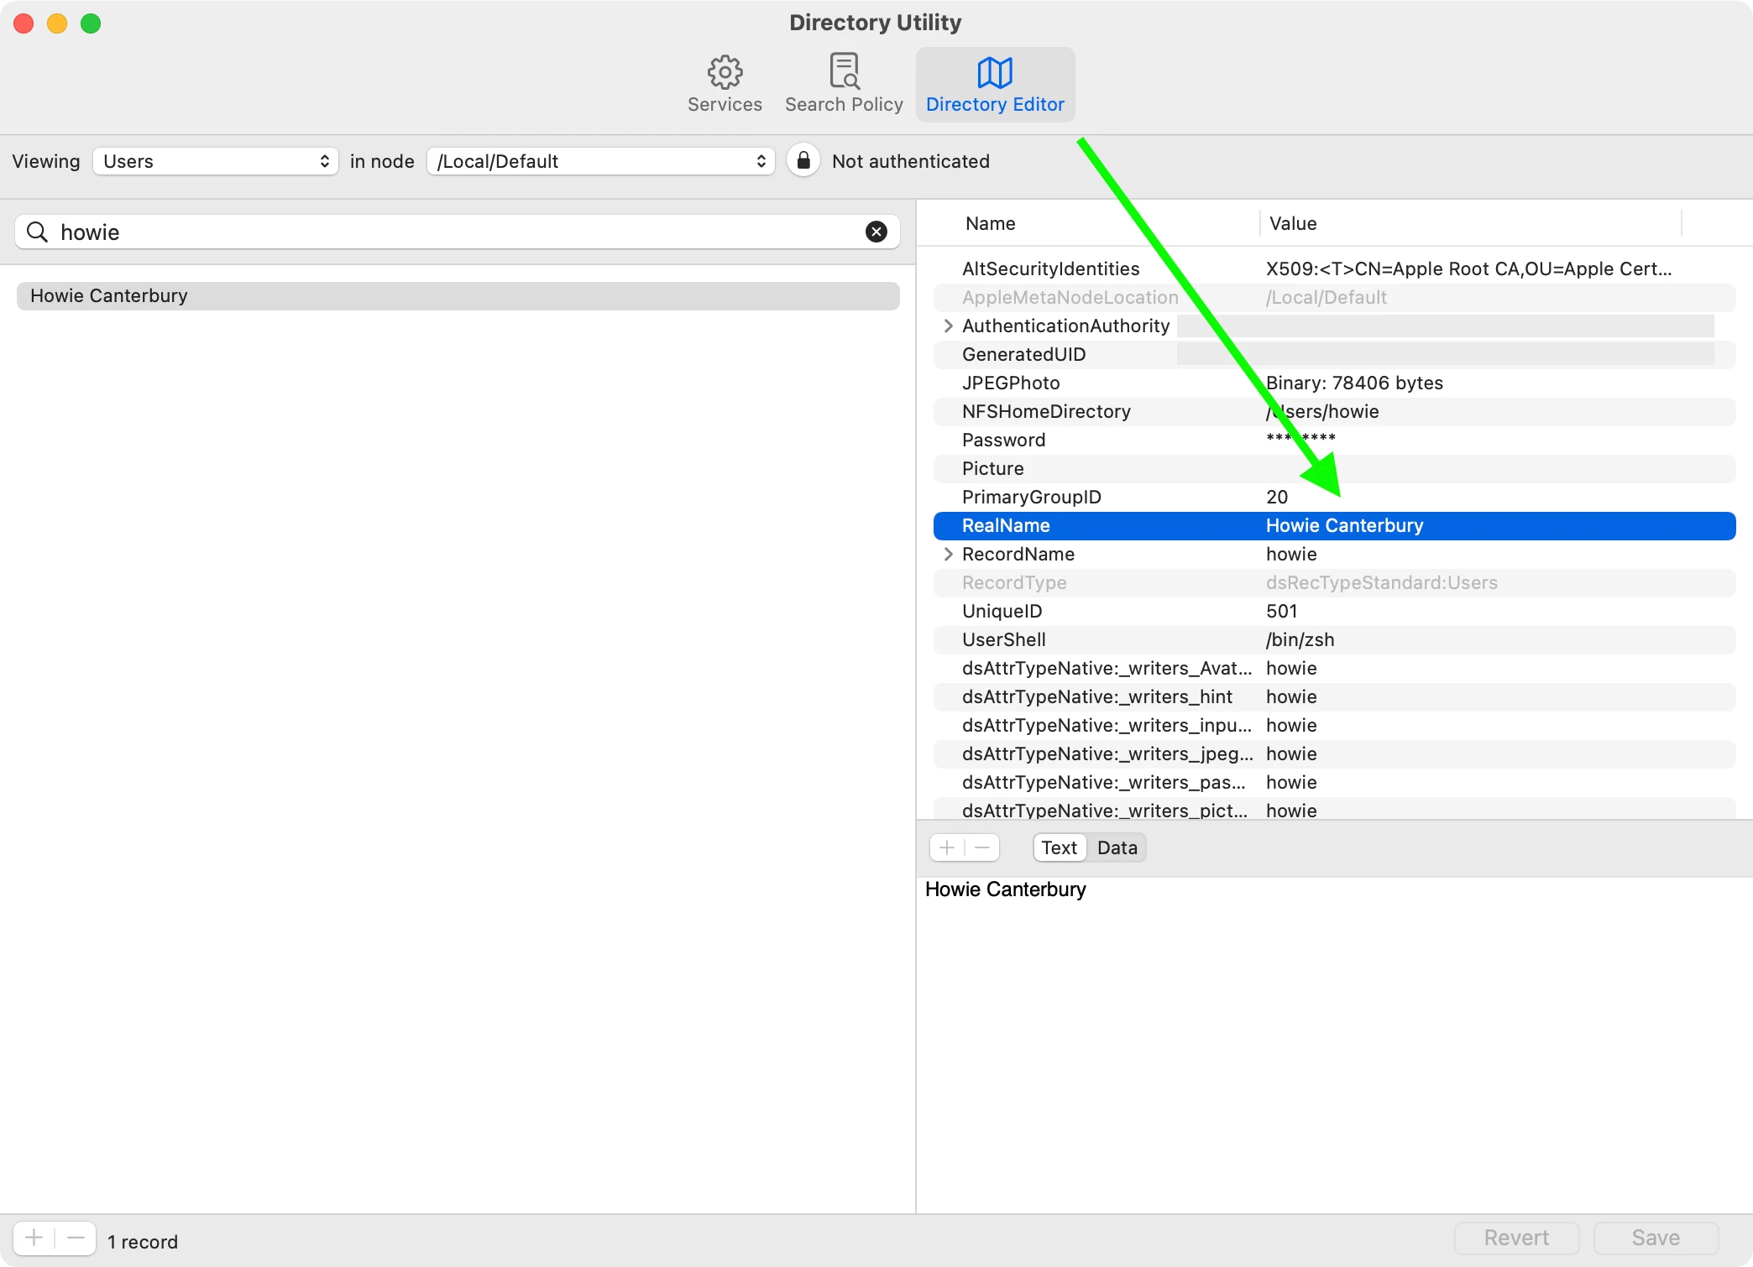This screenshot has height=1267, width=1753.
Task: Select the AltSecurityIdentities attribute row
Action: [1335, 269]
